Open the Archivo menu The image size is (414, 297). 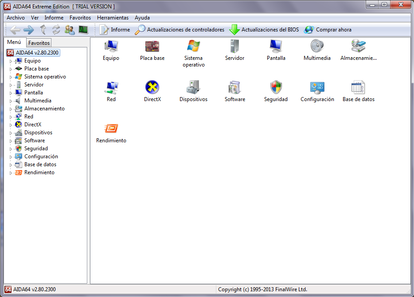tap(16, 18)
